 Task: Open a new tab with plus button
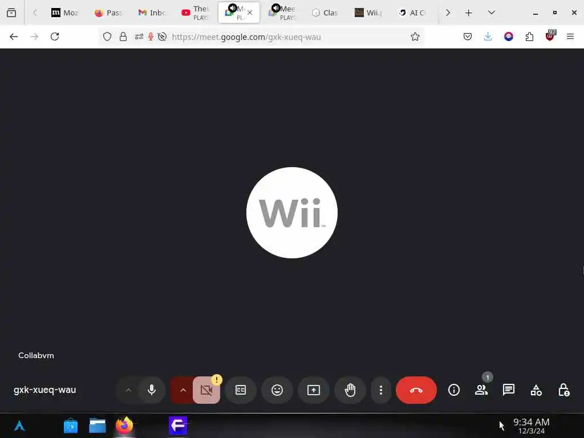[x=469, y=13]
